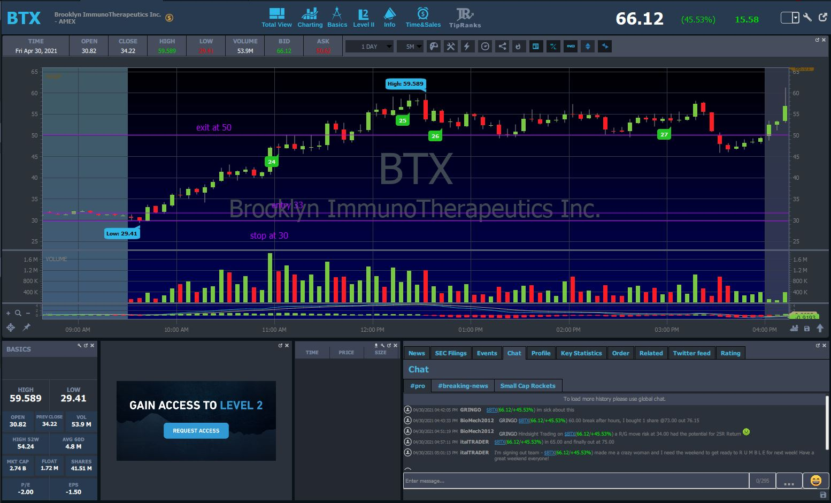Click the green 24 marker on chart

pos(272,162)
